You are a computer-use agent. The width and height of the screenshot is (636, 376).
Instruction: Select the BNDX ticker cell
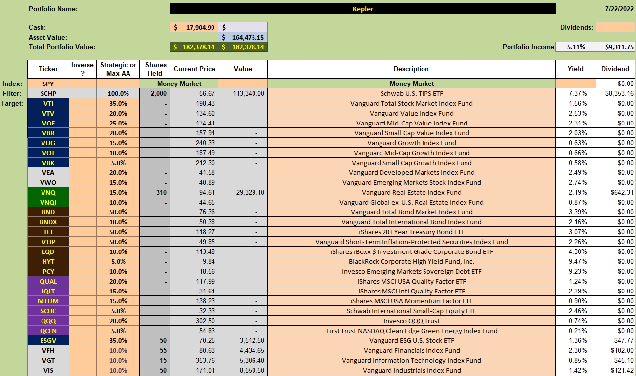click(48, 222)
